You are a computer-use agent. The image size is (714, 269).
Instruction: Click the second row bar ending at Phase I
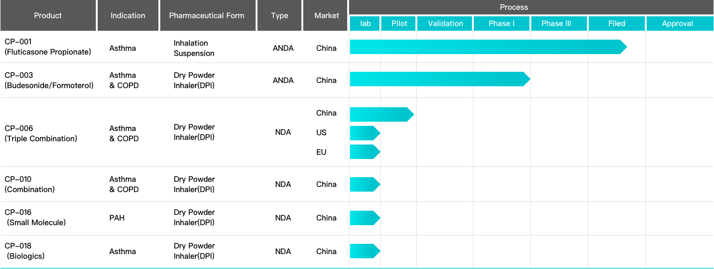[438, 79]
